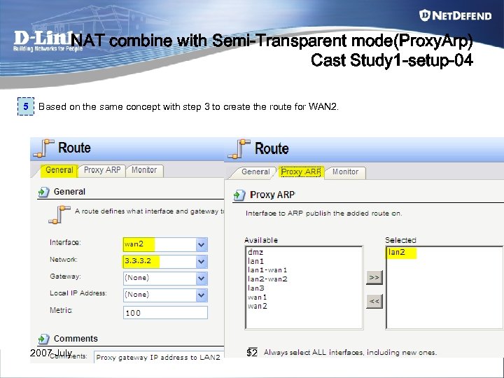This screenshot has height=378, width=504.
Task: Click the >> button to add interface
Action: point(374,277)
